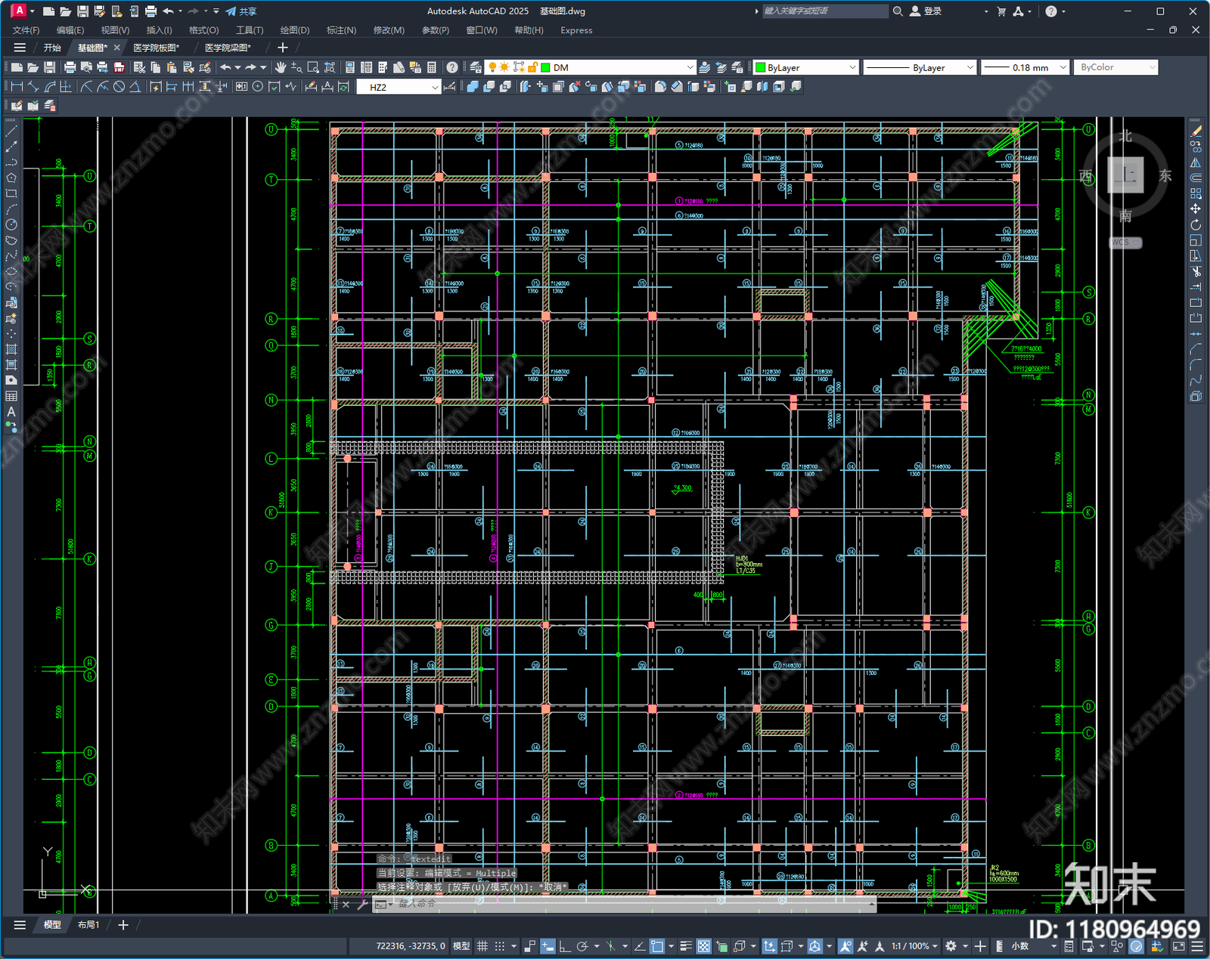1210x959 pixels.
Task: Click the 登录 sign-in button
Action: point(926,11)
